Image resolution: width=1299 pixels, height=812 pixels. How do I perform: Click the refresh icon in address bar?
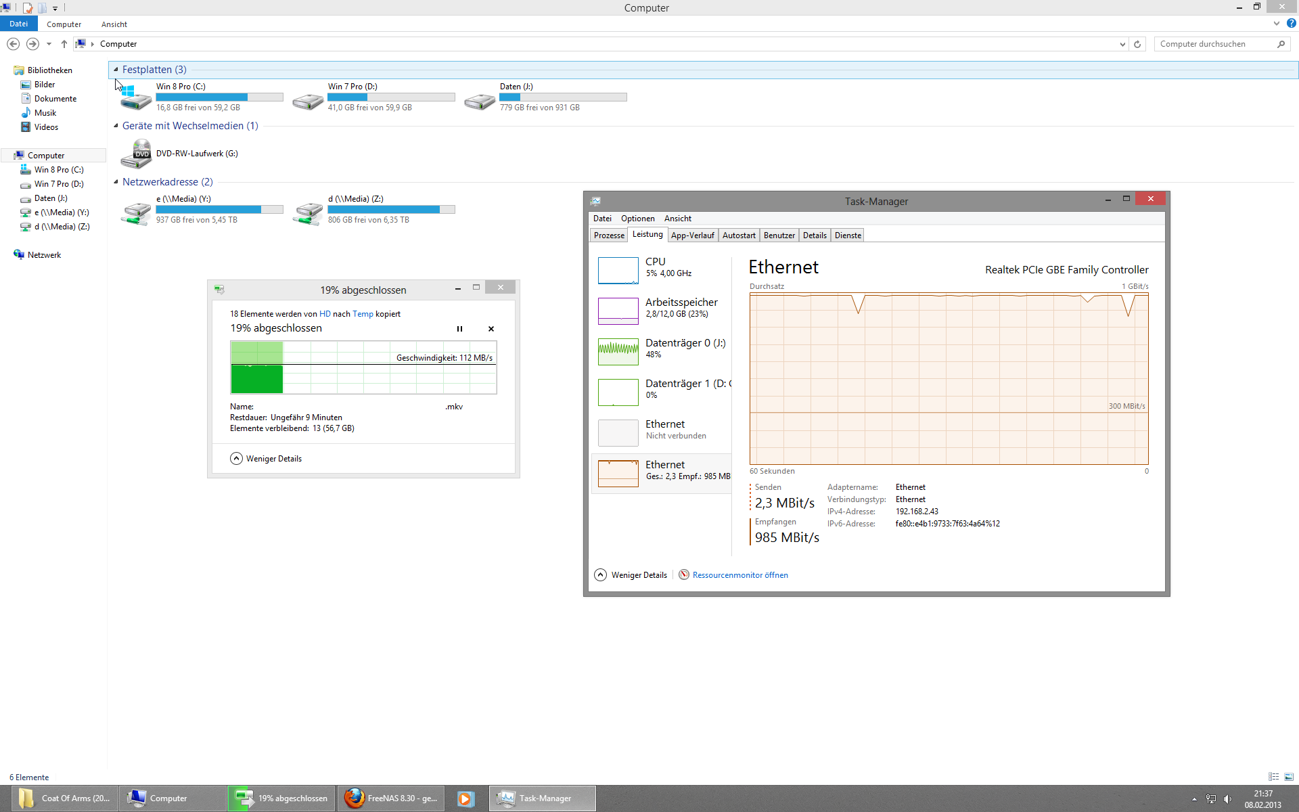tap(1137, 44)
